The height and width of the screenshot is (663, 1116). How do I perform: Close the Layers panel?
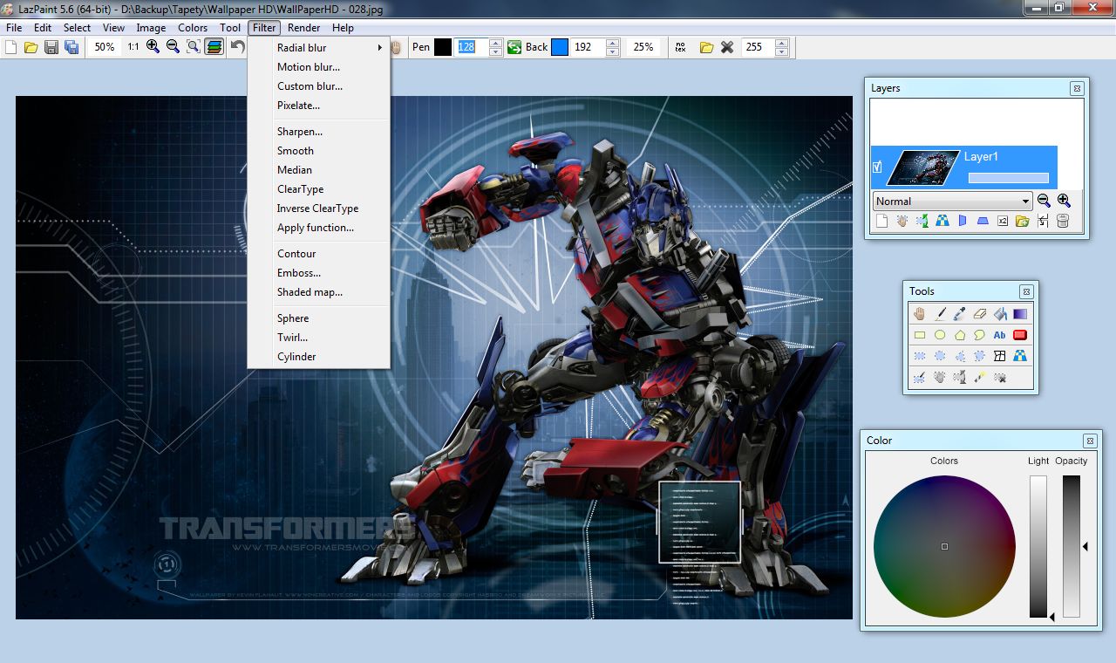click(x=1077, y=88)
